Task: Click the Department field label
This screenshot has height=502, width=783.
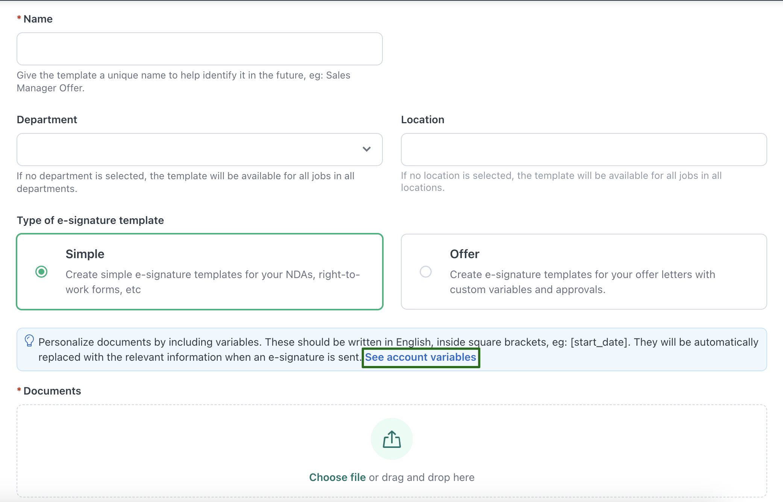Action: pyautogui.click(x=47, y=119)
